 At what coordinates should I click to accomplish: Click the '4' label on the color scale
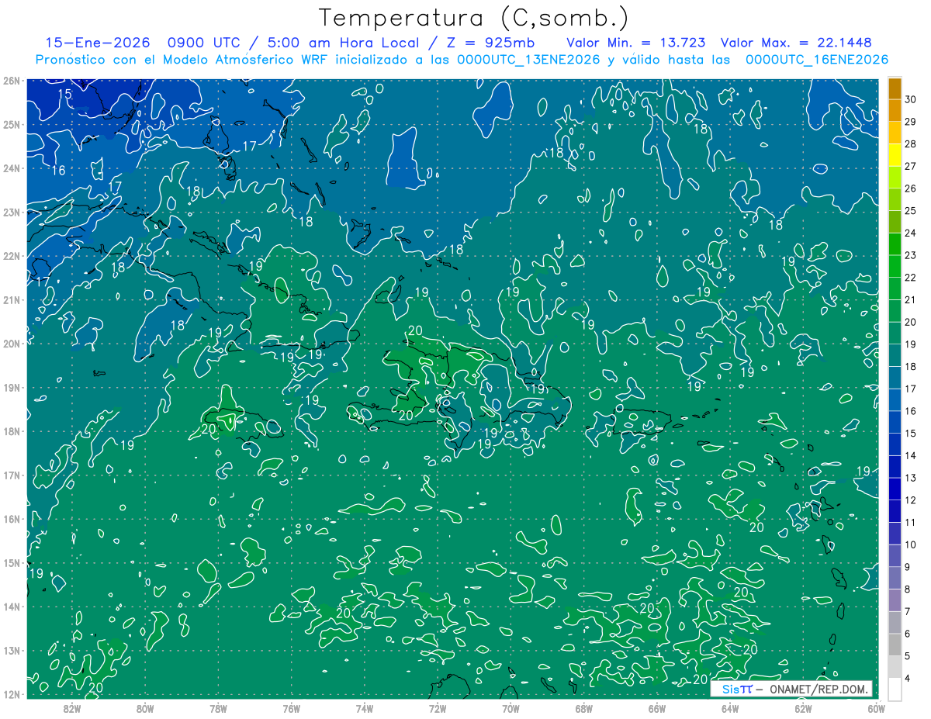click(908, 679)
